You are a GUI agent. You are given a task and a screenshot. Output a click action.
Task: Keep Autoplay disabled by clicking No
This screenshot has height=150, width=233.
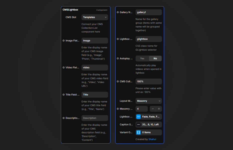pyautogui.click(x=155, y=58)
